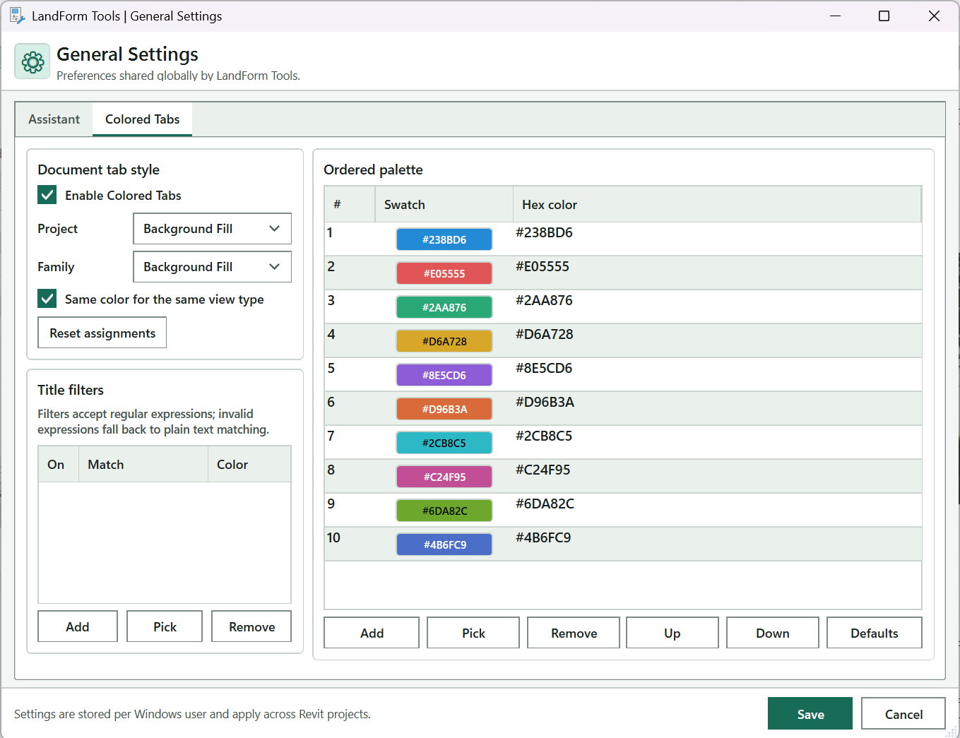Cancel the settings dialog
Viewport: 960px width, 738px height.
tap(903, 713)
